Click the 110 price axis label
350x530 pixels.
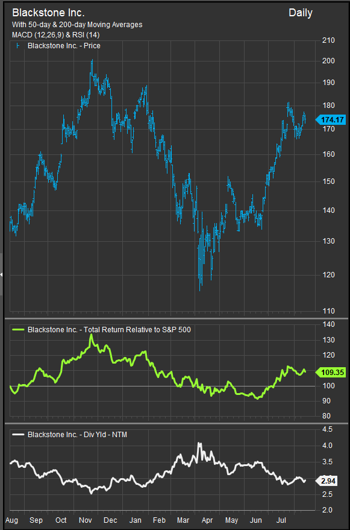click(328, 311)
